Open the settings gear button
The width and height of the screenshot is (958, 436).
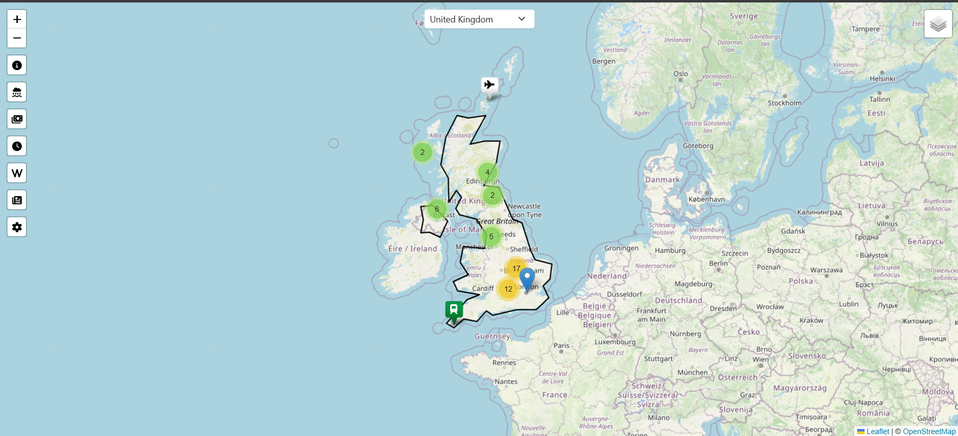17,227
